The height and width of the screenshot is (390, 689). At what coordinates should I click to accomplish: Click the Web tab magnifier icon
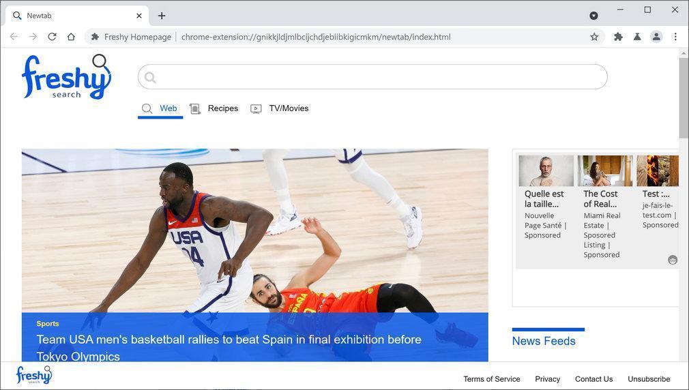[147, 108]
